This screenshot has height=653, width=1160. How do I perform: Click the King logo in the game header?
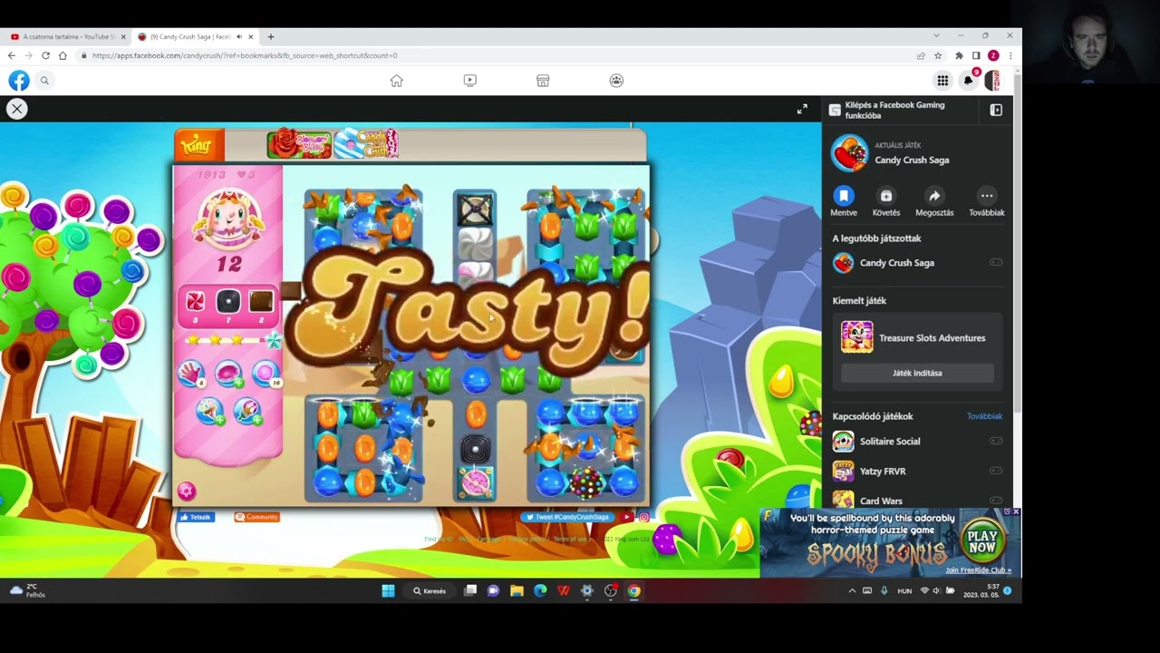197,145
